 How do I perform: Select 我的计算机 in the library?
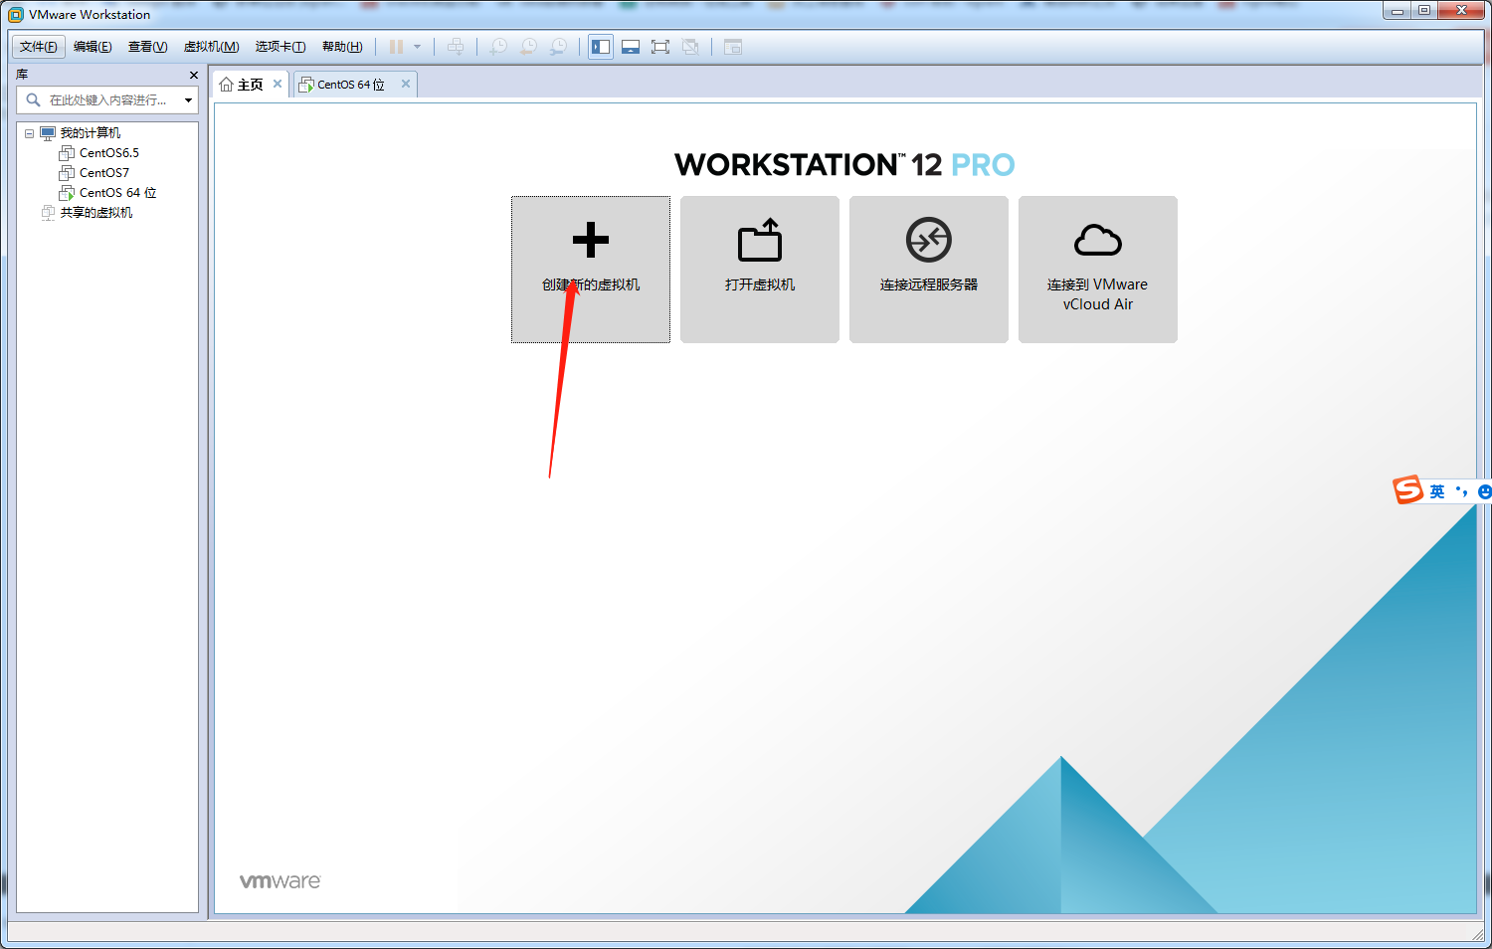click(90, 133)
